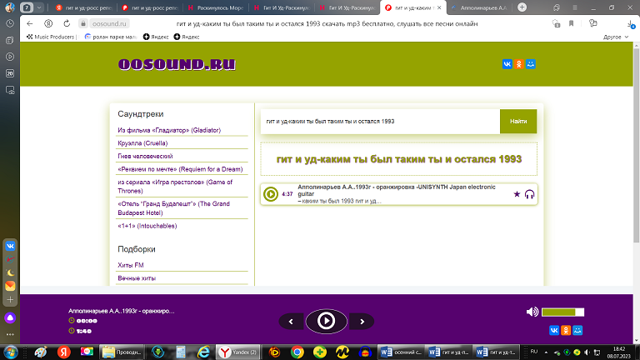Focus the site search input field
This screenshot has height=360, width=640.
point(380,121)
